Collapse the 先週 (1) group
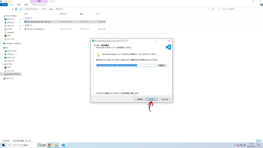Viewport: 263px width, 148px height. click(23, 25)
